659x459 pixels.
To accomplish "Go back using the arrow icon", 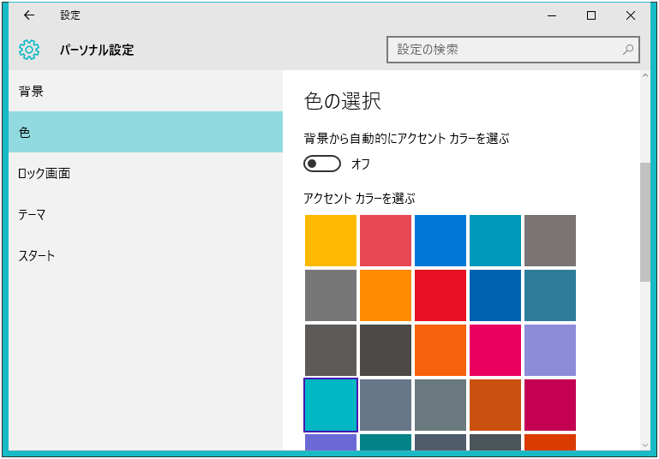I will click(29, 15).
